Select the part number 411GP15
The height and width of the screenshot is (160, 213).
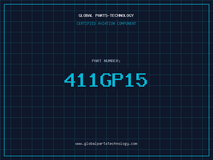tap(106, 80)
